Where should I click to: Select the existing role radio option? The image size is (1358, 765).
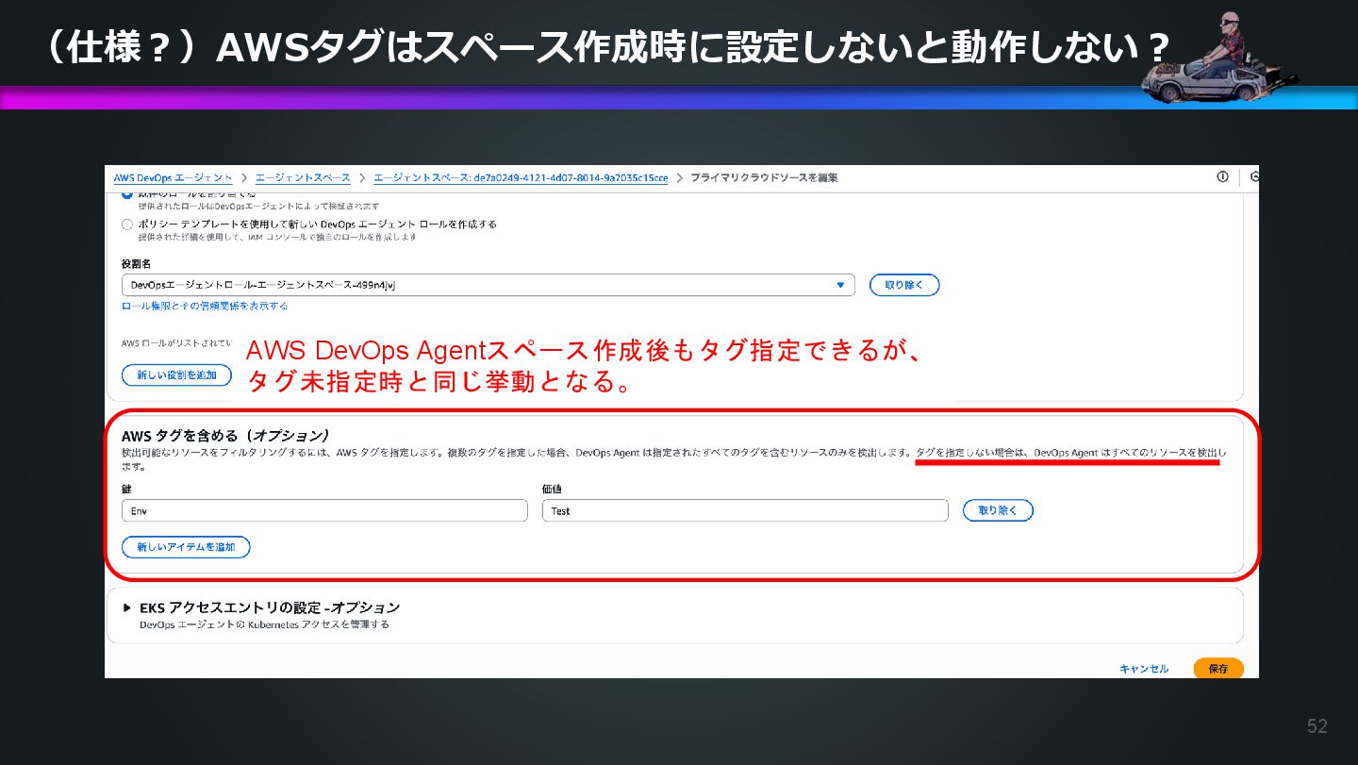pos(127,193)
